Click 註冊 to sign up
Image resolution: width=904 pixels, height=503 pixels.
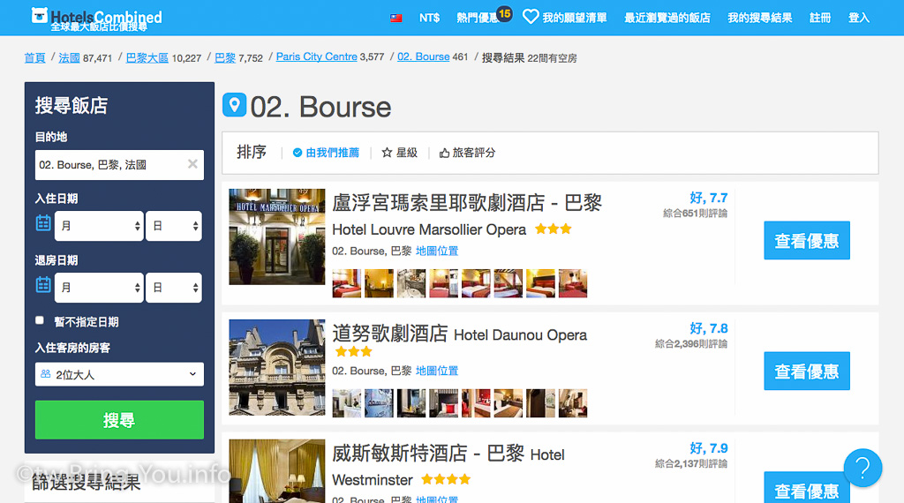[820, 18]
